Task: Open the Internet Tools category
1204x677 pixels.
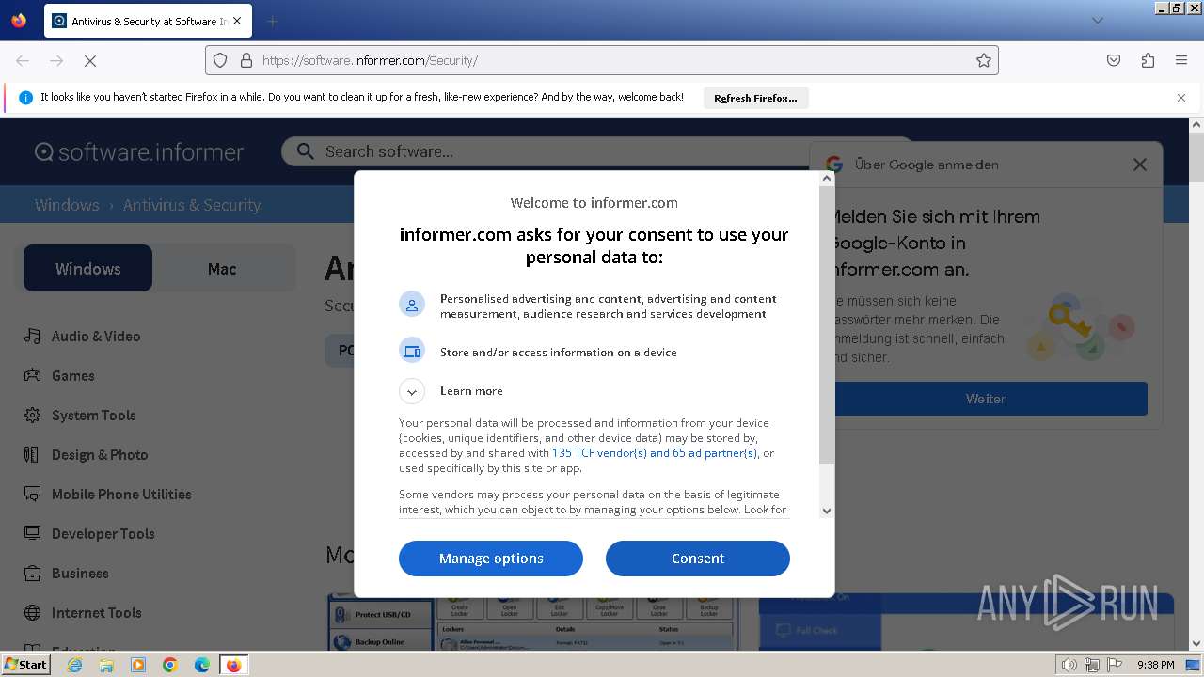Action: point(97,613)
